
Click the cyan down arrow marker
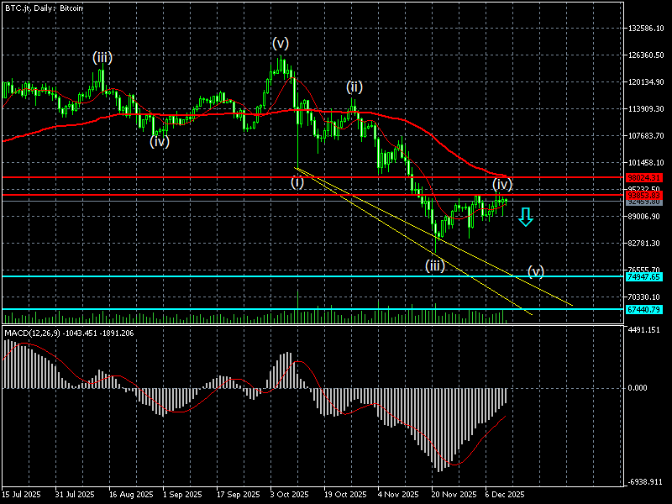point(525,217)
